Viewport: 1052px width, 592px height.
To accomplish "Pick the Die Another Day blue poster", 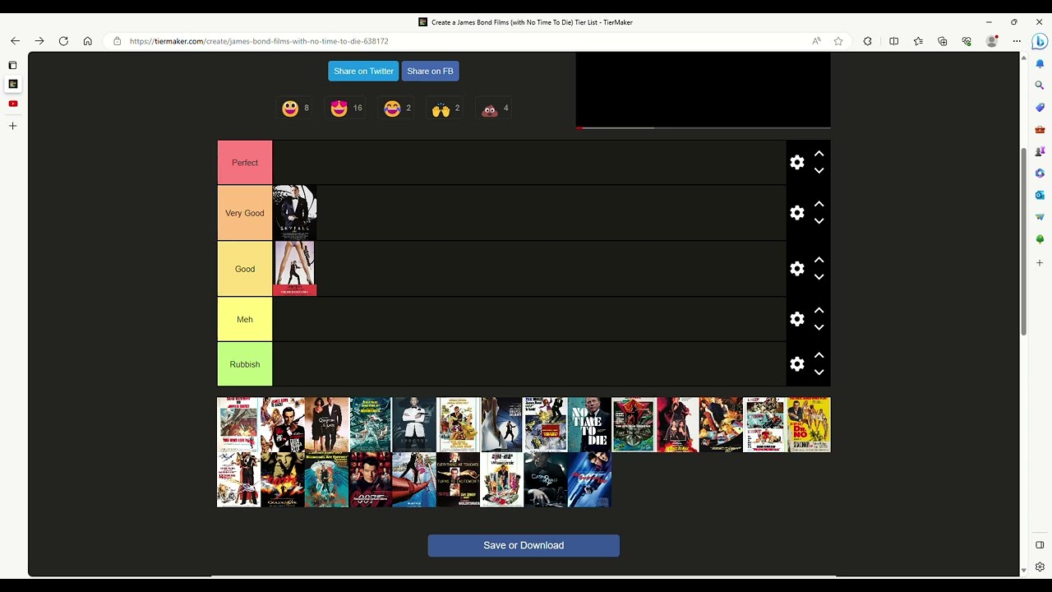I will [589, 479].
